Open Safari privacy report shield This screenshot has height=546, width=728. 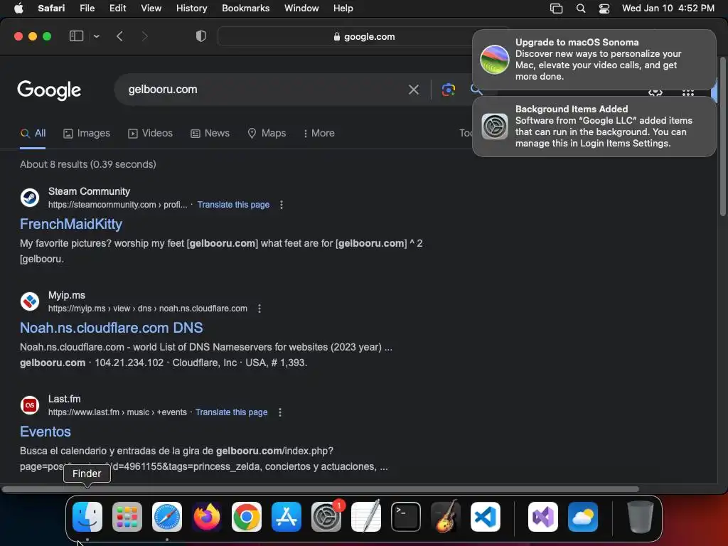[201, 36]
